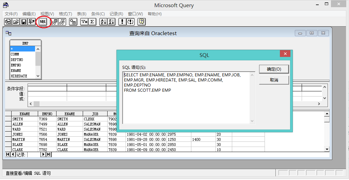Save the query using floppy icon
The image size is (349, 180).
click(24, 22)
